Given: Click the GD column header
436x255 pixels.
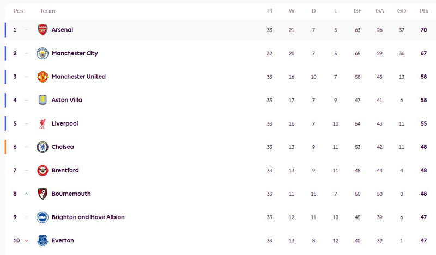Looking at the screenshot, I should coord(402,11).
